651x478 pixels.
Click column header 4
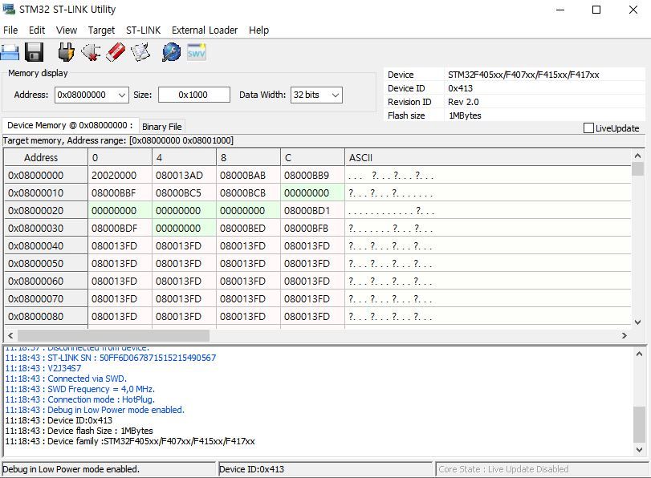(185, 158)
